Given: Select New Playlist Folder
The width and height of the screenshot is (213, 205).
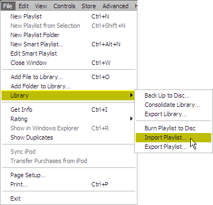Looking at the screenshot, I should pos(68,35).
